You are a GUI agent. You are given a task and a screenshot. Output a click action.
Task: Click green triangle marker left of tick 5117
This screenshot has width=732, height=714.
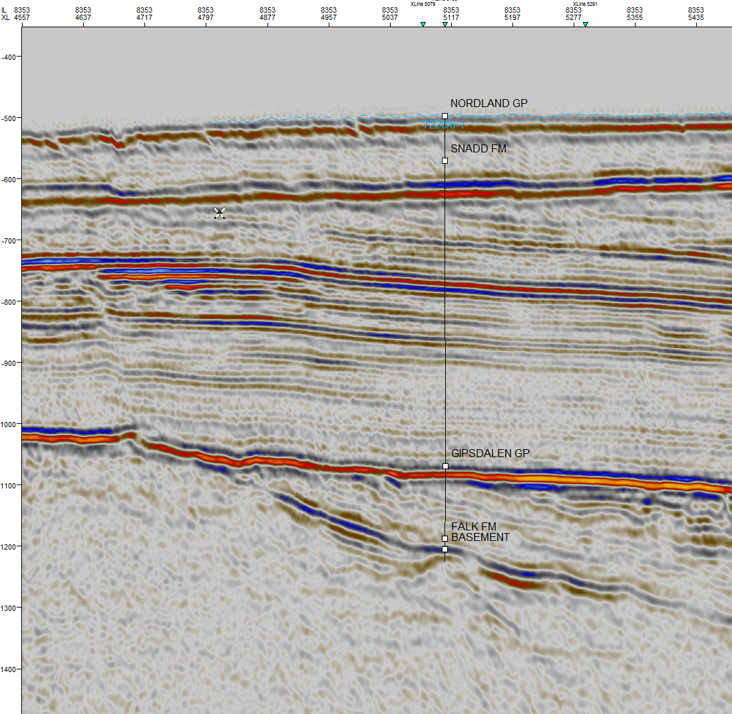click(445, 25)
